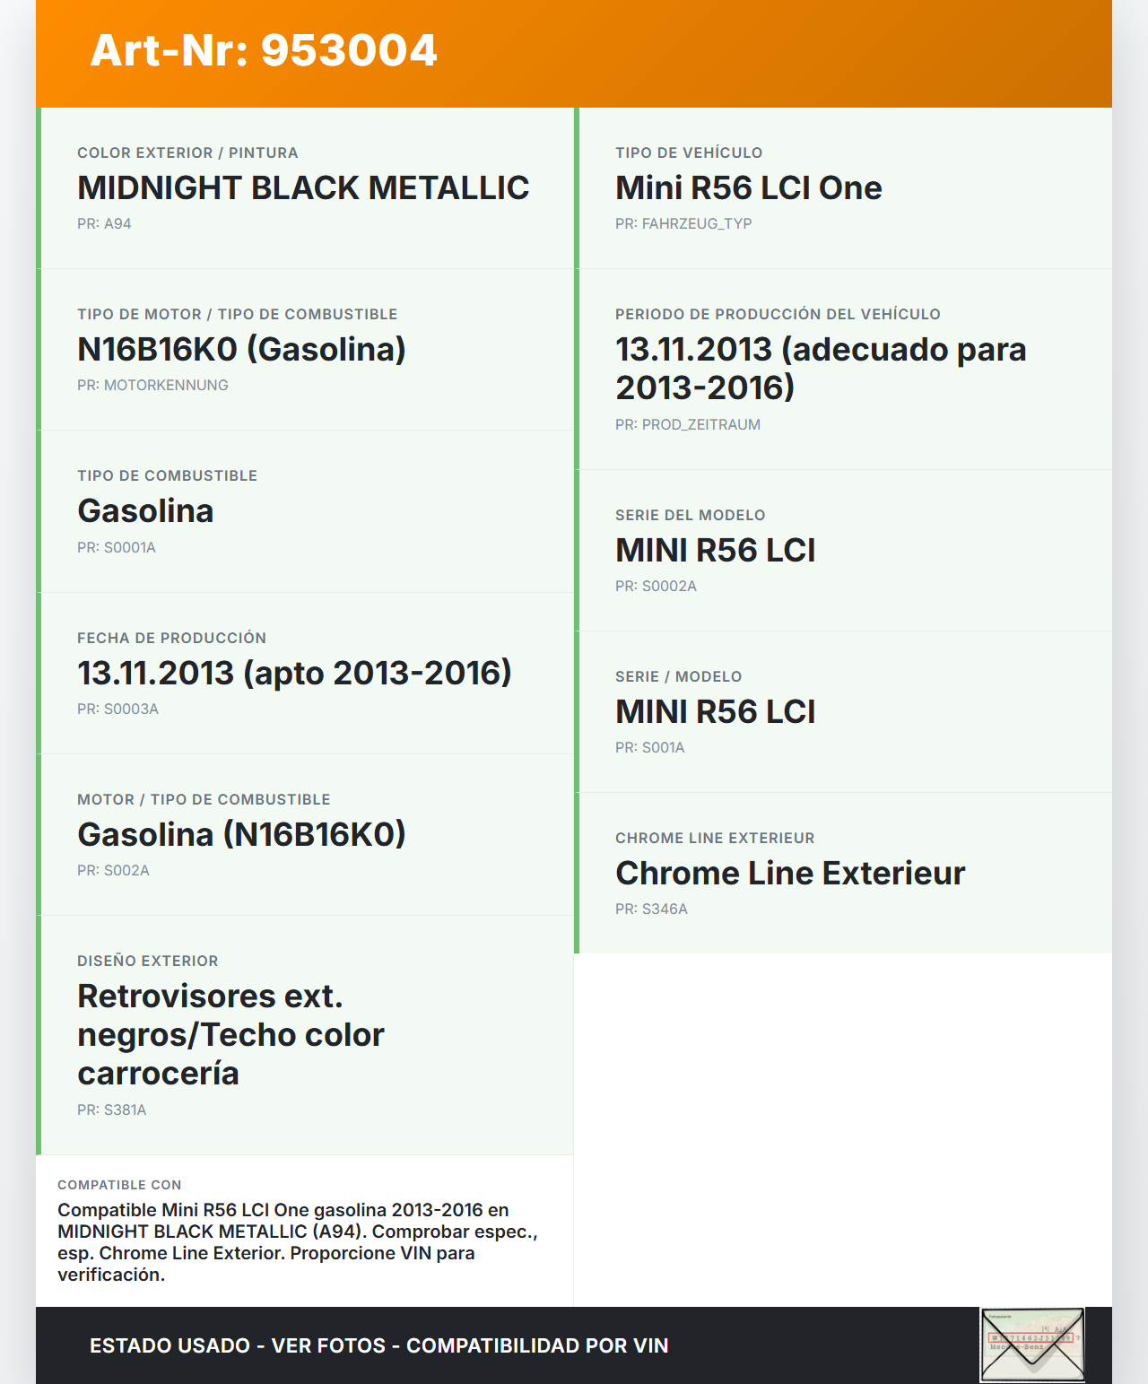Click the MINI R56 LCI value under Serie / Modelo
This screenshot has height=1384, width=1148.
pyautogui.click(x=715, y=712)
